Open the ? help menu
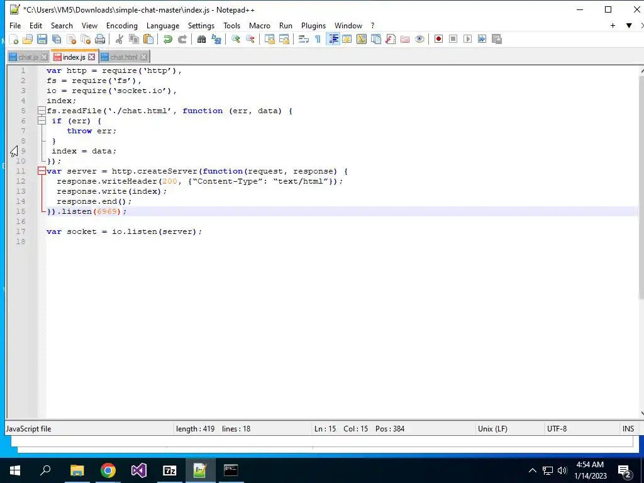Image resolution: width=644 pixels, height=483 pixels. pyautogui.click(x=372, y=25)
